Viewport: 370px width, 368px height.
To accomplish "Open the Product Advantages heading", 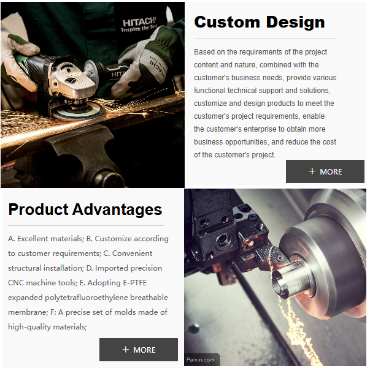I will tap(85, 209).
